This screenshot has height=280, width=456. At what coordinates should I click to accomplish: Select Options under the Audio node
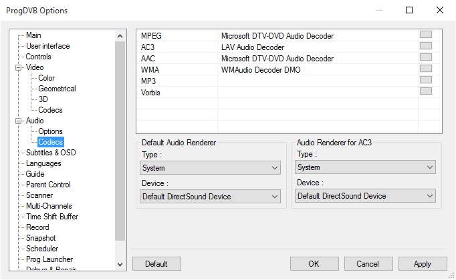(50, 131)
